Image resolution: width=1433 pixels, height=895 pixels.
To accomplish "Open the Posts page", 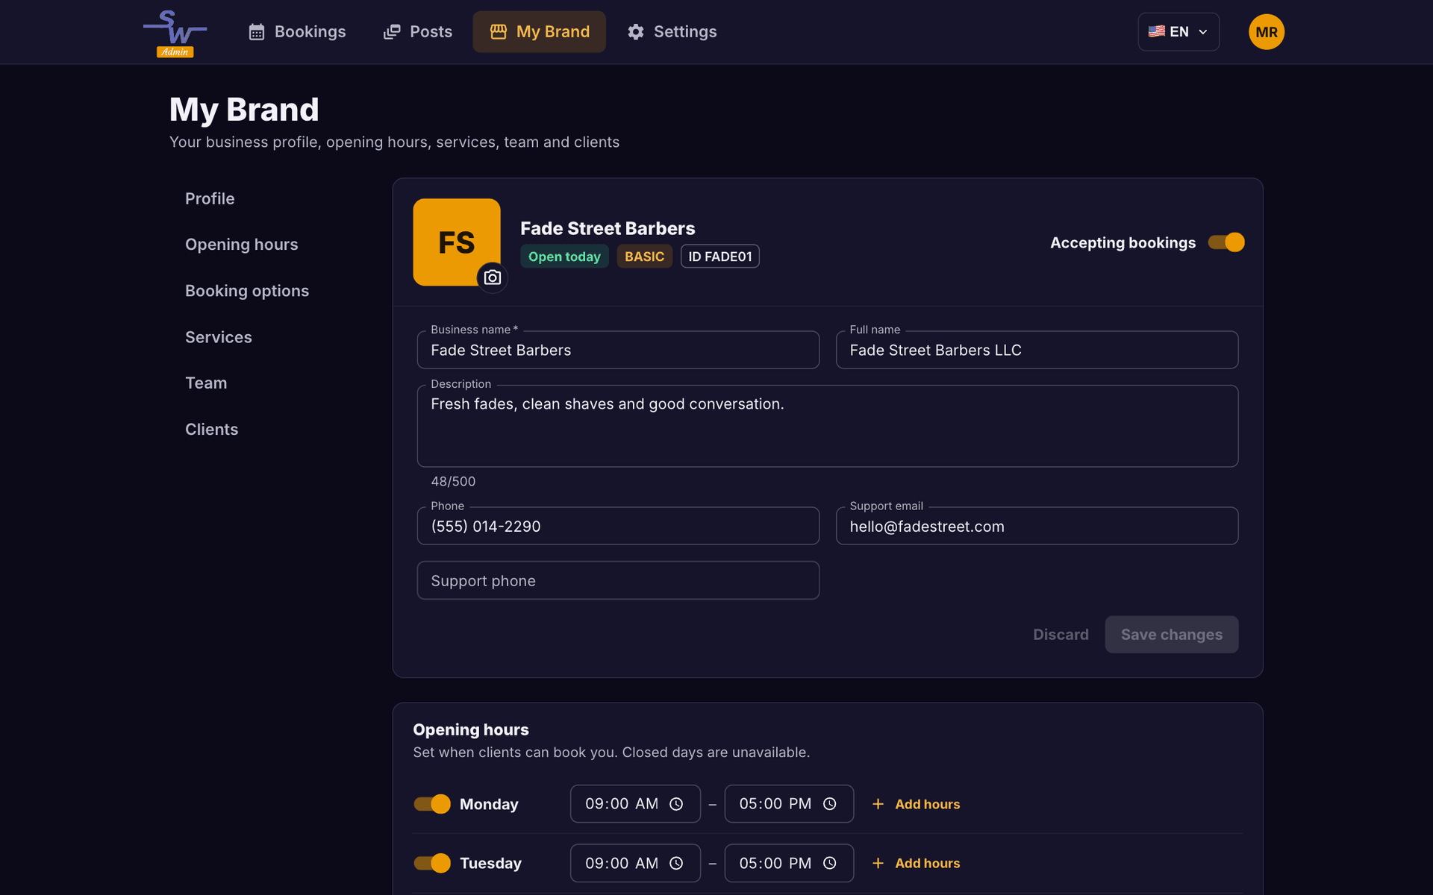I will pos(418,32).
